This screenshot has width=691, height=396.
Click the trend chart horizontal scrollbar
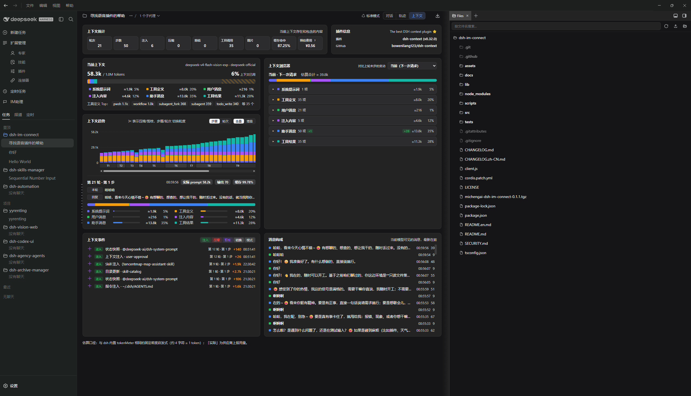(x=156, y=171)
